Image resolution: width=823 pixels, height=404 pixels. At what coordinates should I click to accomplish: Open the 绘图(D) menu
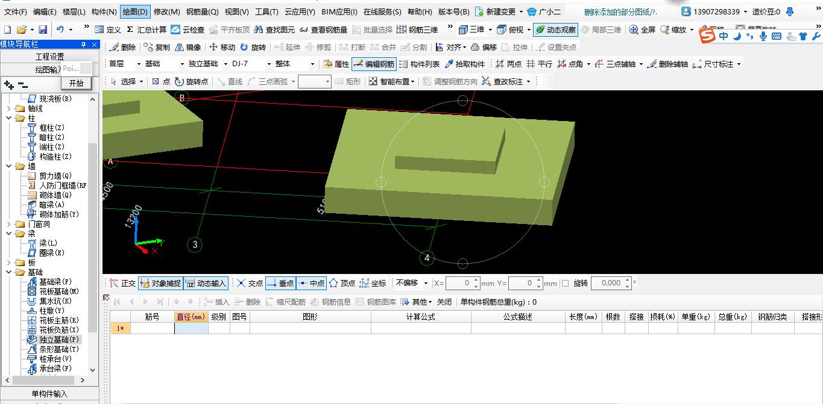coord(135,11)
